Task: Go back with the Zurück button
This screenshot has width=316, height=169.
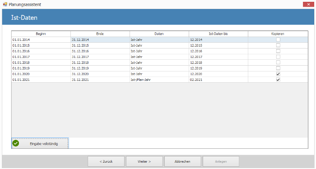Action: point(106,161)
